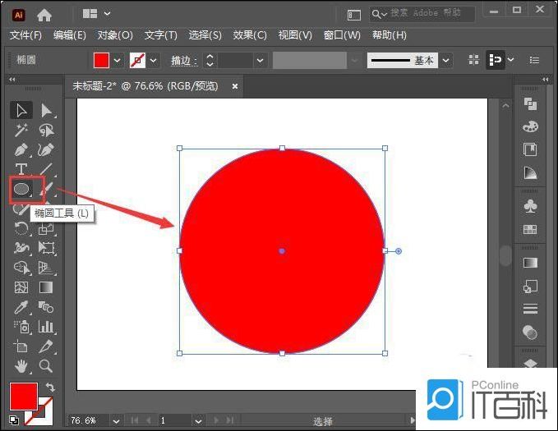The width and height of the screenshot is (558, 431).
Task: Select the Direct Selection tool
Action: tap(46, 110)
